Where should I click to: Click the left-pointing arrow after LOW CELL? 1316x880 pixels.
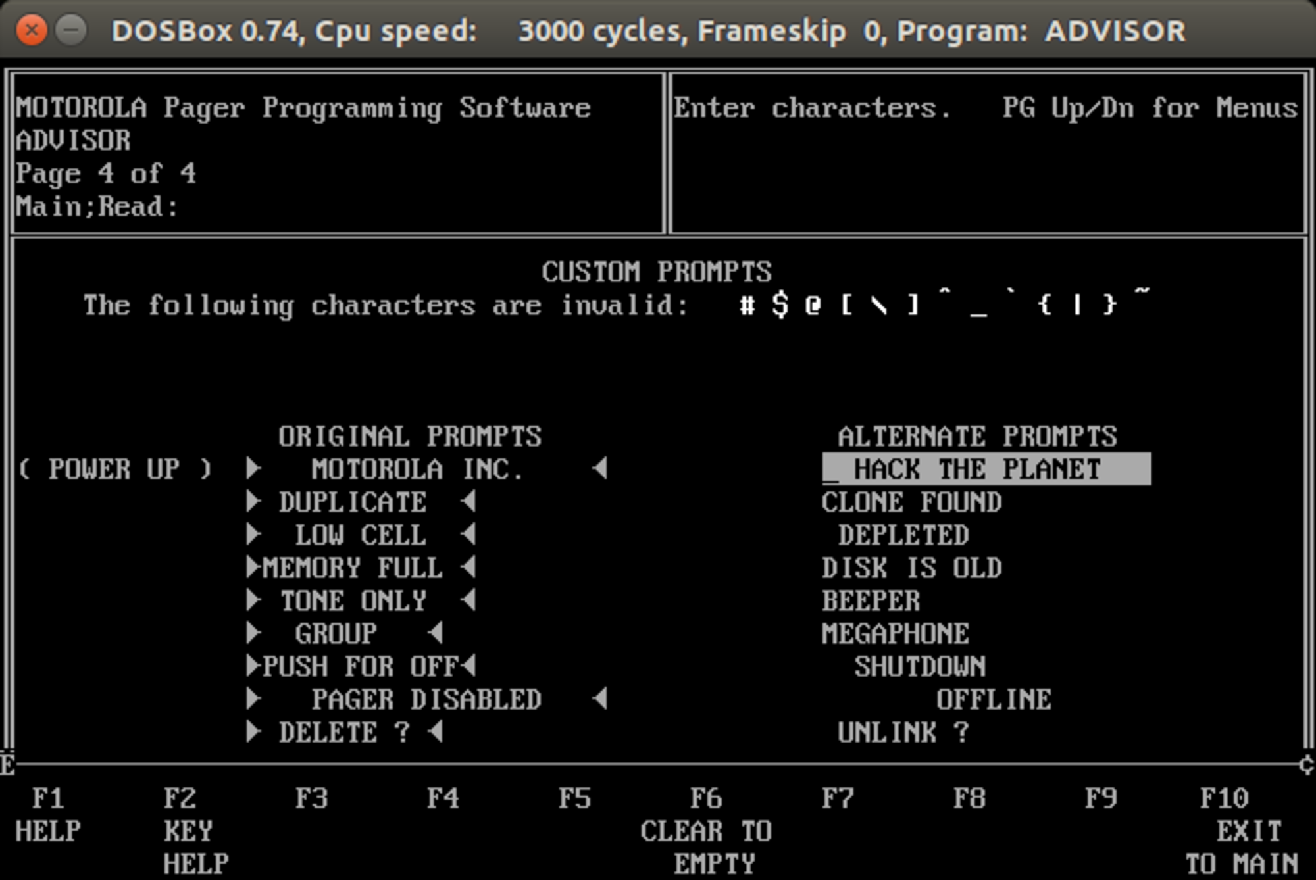[x=468, y=535]
